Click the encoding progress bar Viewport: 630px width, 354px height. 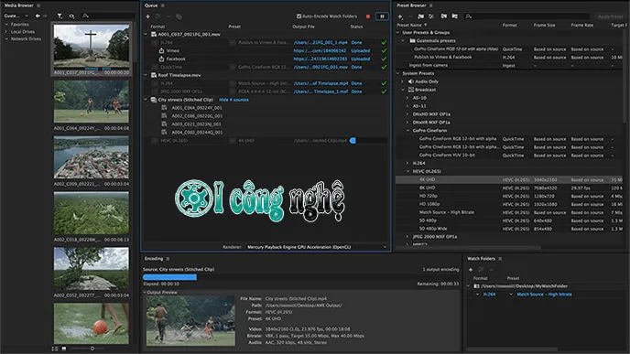[300, 277]
